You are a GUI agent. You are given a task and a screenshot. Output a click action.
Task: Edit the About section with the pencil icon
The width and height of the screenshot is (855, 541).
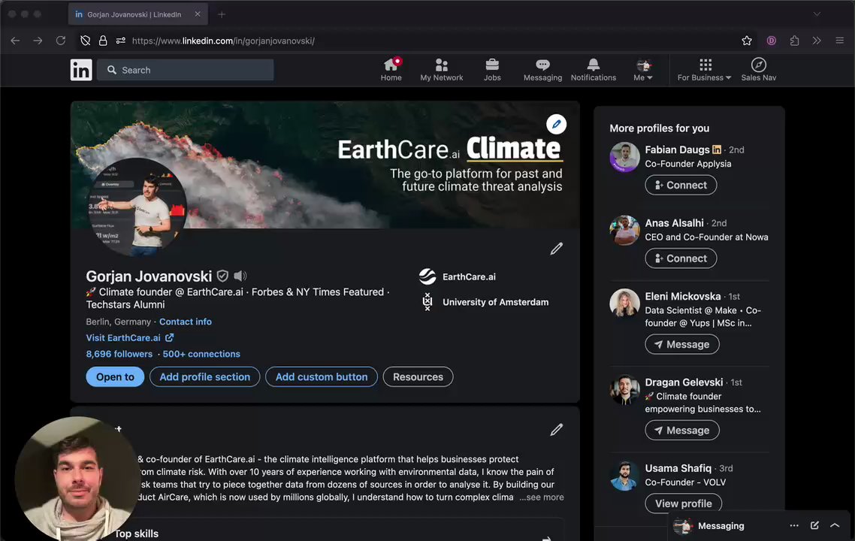[x=556, y=430]
